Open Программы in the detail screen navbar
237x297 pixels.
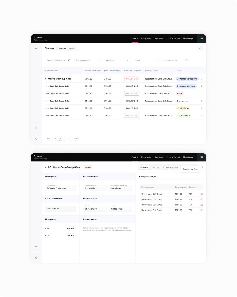click(146, 157)
